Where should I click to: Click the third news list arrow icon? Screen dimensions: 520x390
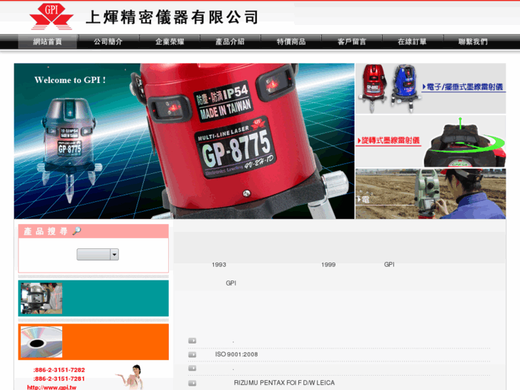click(x=192, y=368)
